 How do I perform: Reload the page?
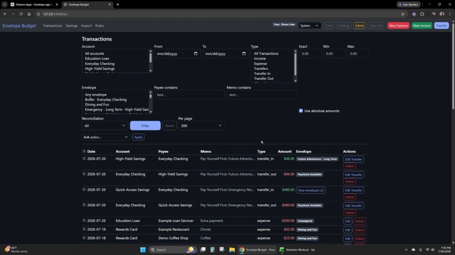21,14
